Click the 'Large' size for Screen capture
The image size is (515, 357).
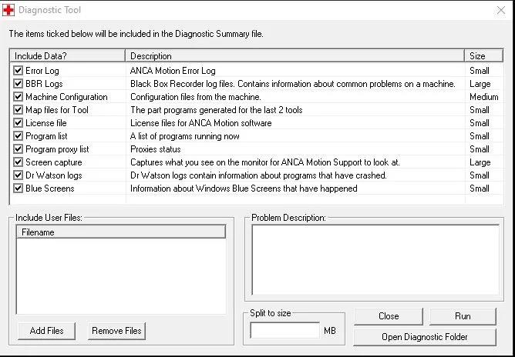(x=480, y=162)
